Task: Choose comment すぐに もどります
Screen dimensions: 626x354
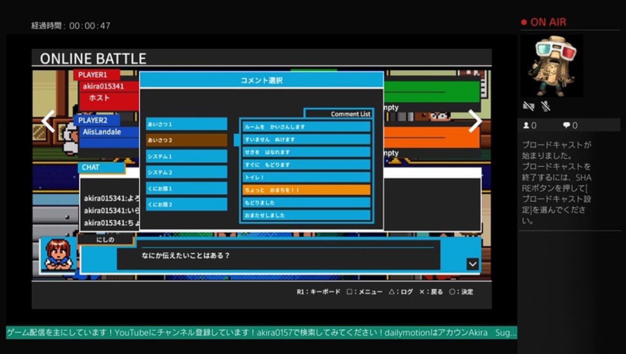Action: (306, 165)
